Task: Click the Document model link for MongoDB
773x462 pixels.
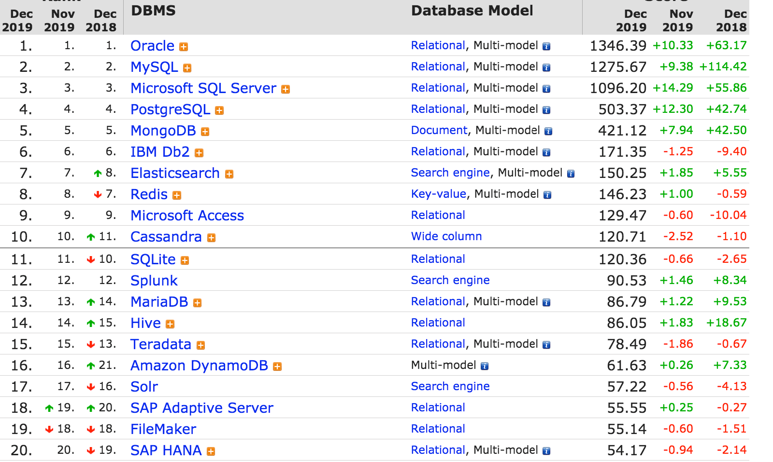Action: point(439,130)
